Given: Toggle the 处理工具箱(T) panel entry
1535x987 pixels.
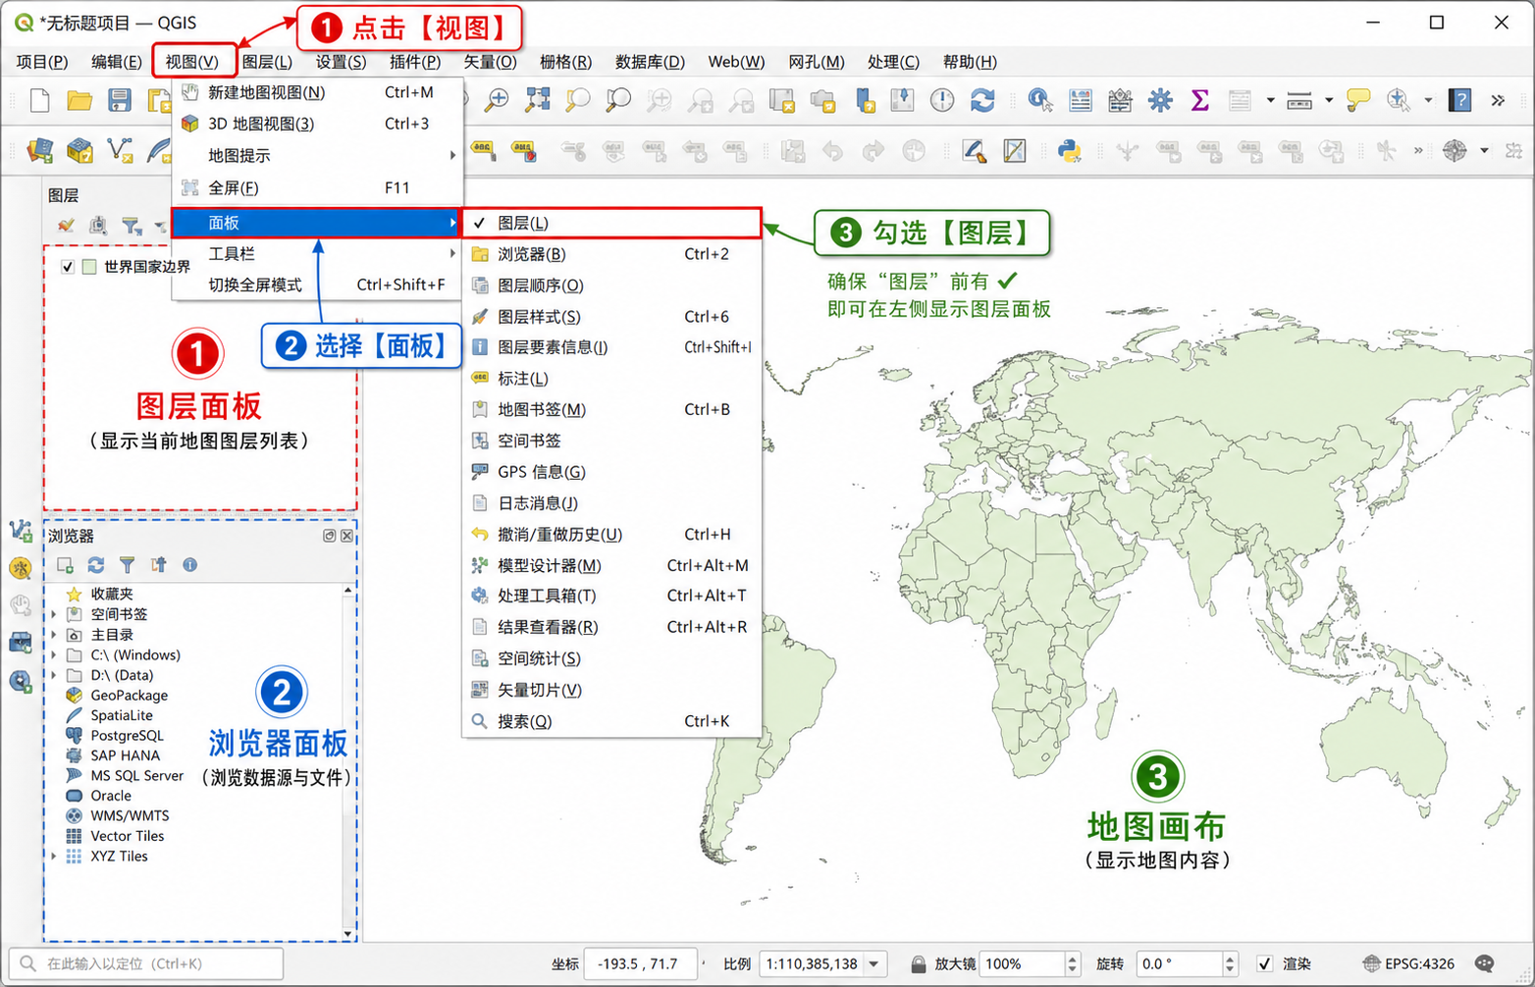Looking at the screenshot, I should [611, 596].
